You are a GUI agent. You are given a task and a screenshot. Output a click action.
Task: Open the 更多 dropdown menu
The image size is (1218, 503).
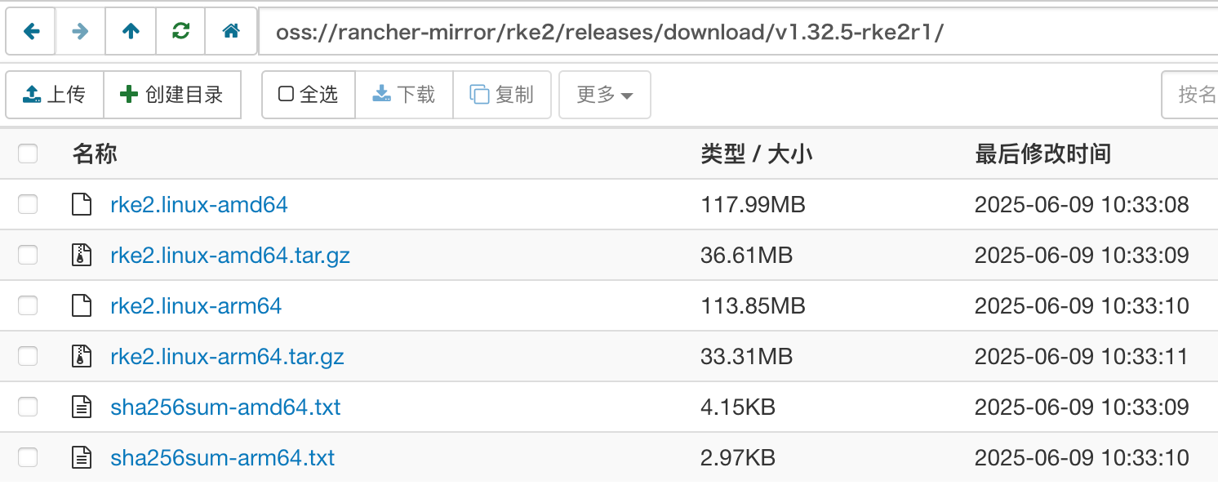(605, 95)
